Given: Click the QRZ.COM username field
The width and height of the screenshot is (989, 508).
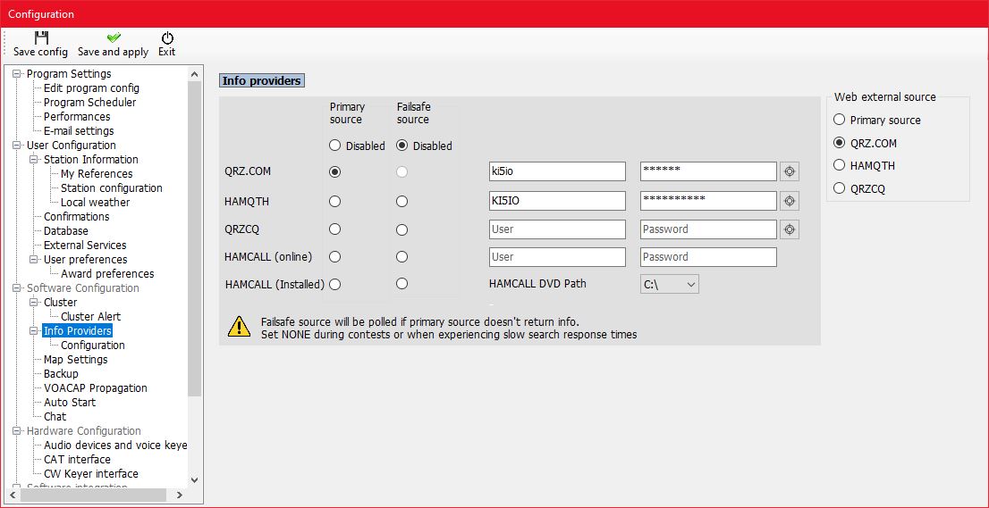Looking at the screenshot, I should [557, 171].
